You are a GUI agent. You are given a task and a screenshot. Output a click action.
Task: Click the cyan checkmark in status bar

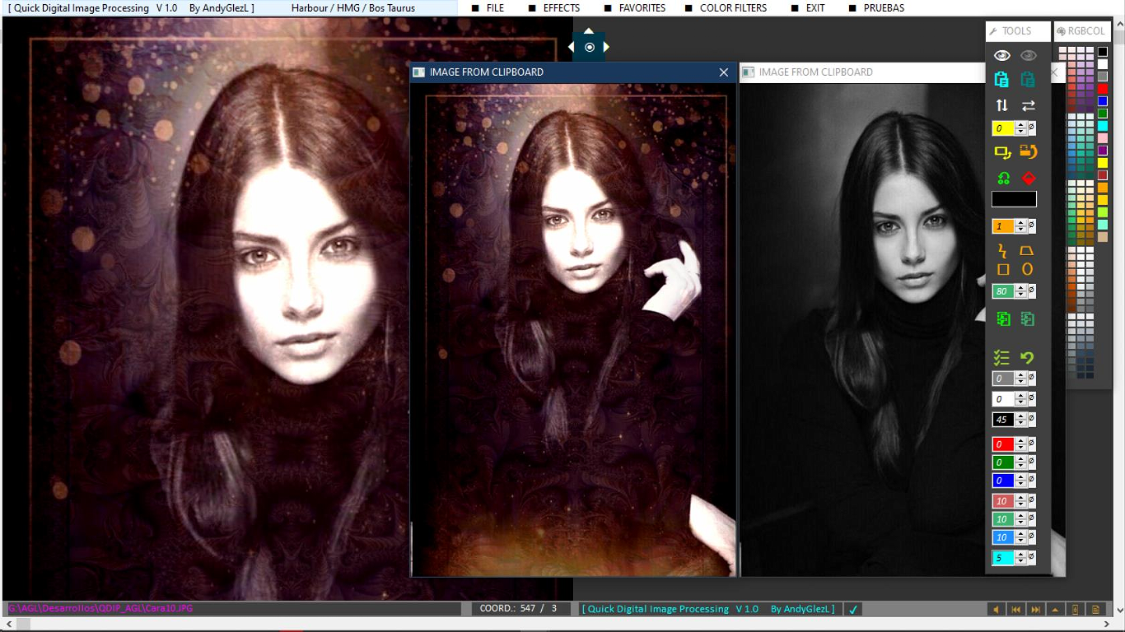pyautogui.click(x=853, y=609)
